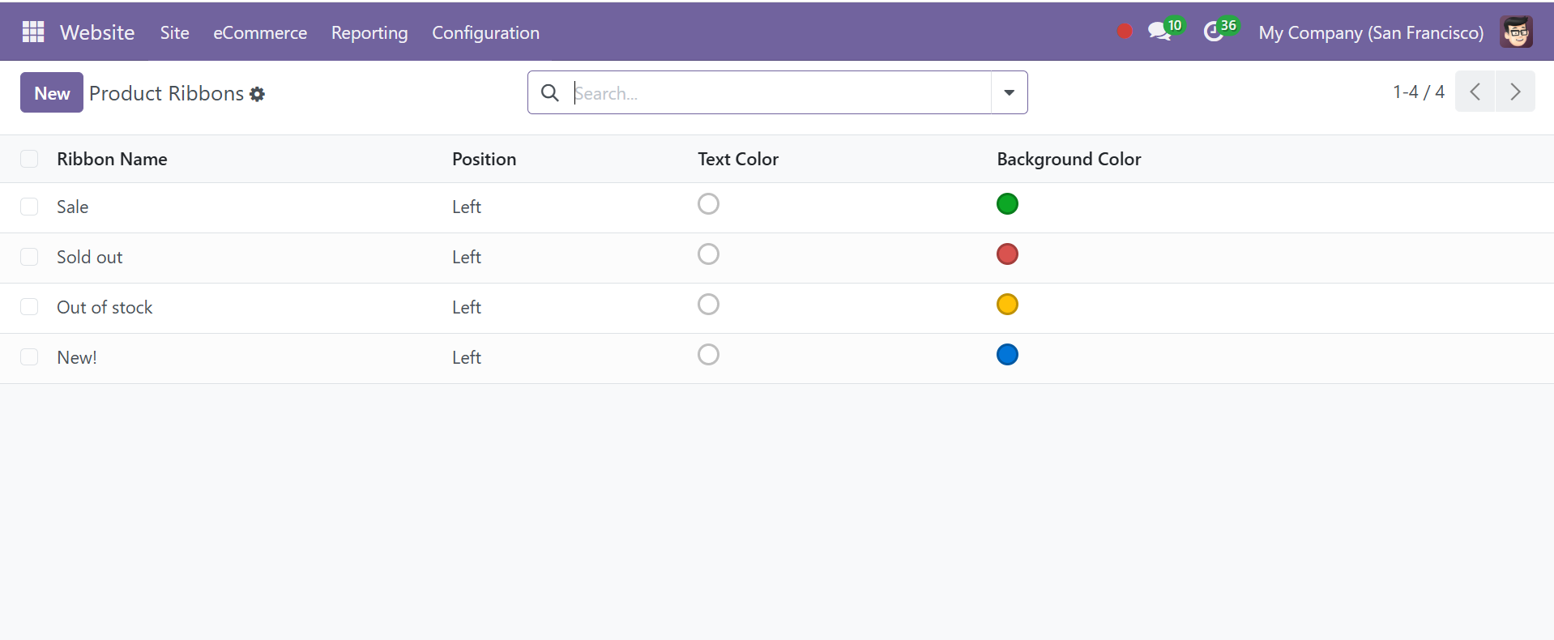Expand the search filter options dropdown
The width and height of the screenshot is (1554, 640).
[1009, 92]
